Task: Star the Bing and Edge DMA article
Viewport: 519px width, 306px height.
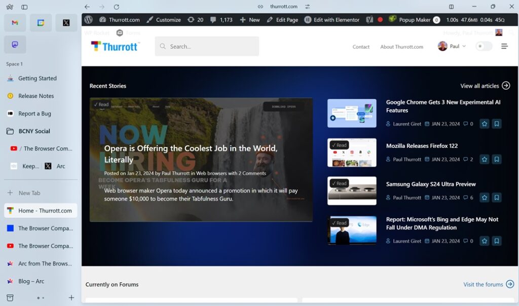Action: pyautogui.click(x=485, y=241)
